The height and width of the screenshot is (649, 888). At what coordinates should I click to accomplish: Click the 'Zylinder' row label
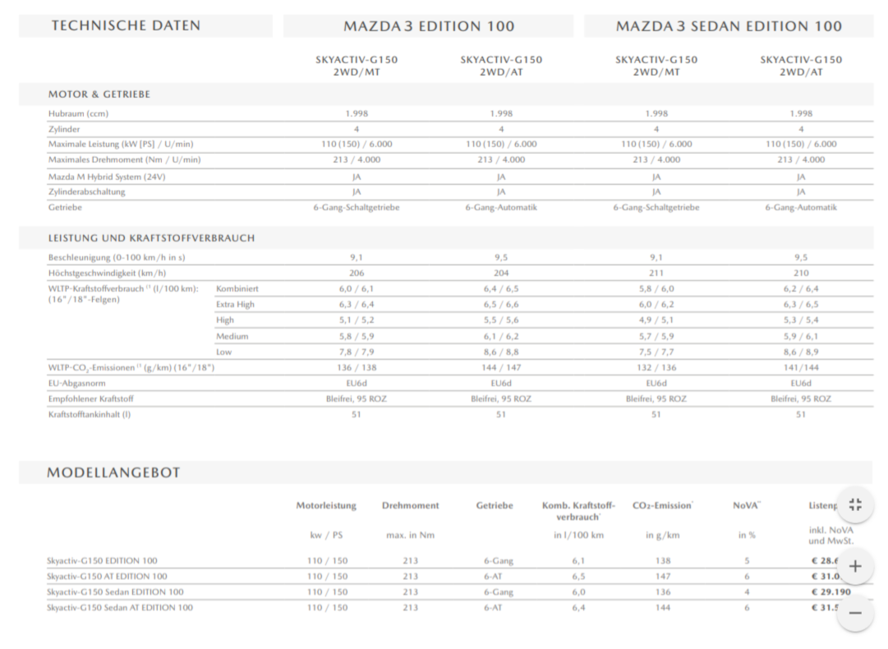[64, 129]
